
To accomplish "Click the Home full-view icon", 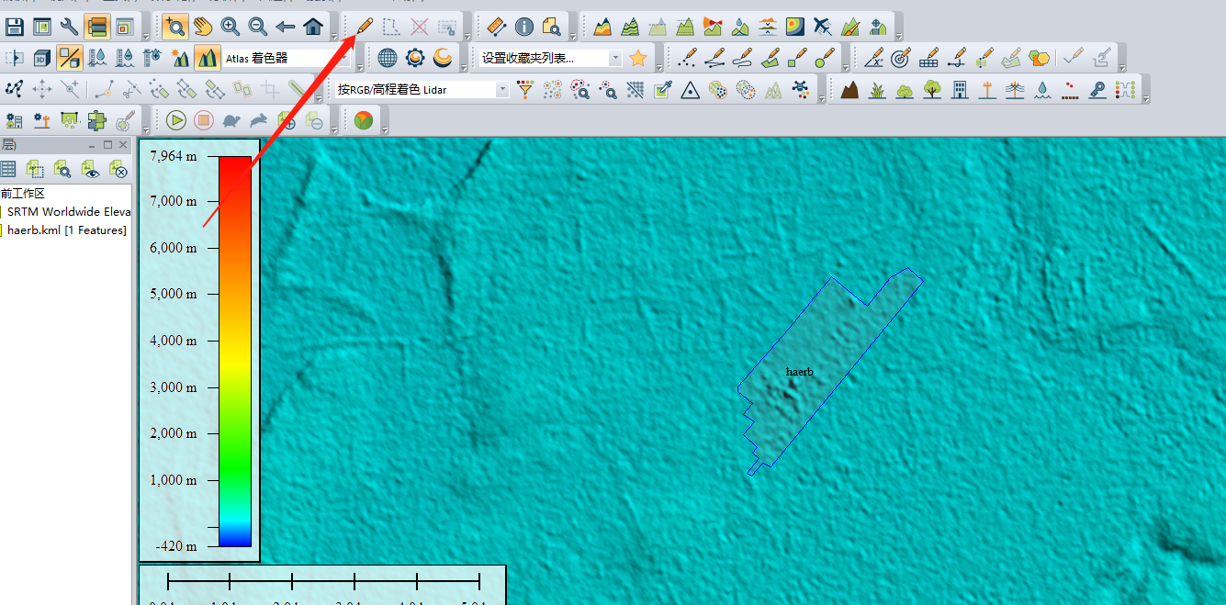I will [313, 27].
